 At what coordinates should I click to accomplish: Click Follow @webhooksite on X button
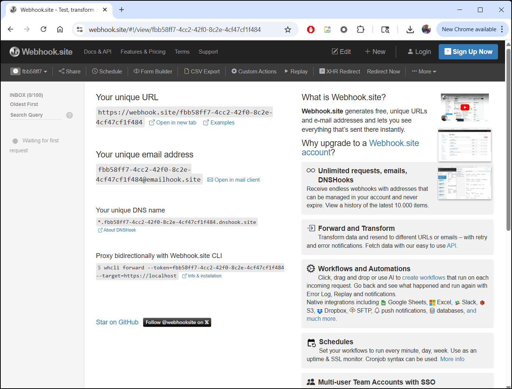[177, 322]
